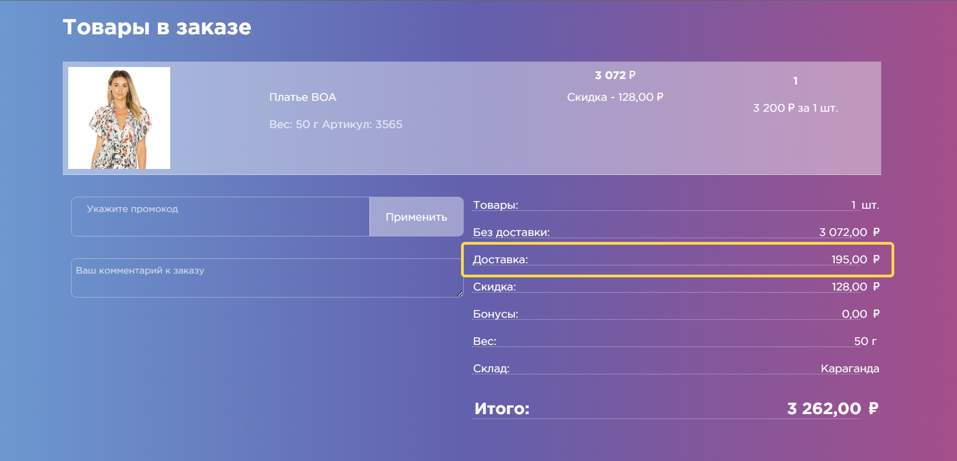957x461 pixels.
Task: Click the "Бонусы:" summary label
Action: point(495,314)
